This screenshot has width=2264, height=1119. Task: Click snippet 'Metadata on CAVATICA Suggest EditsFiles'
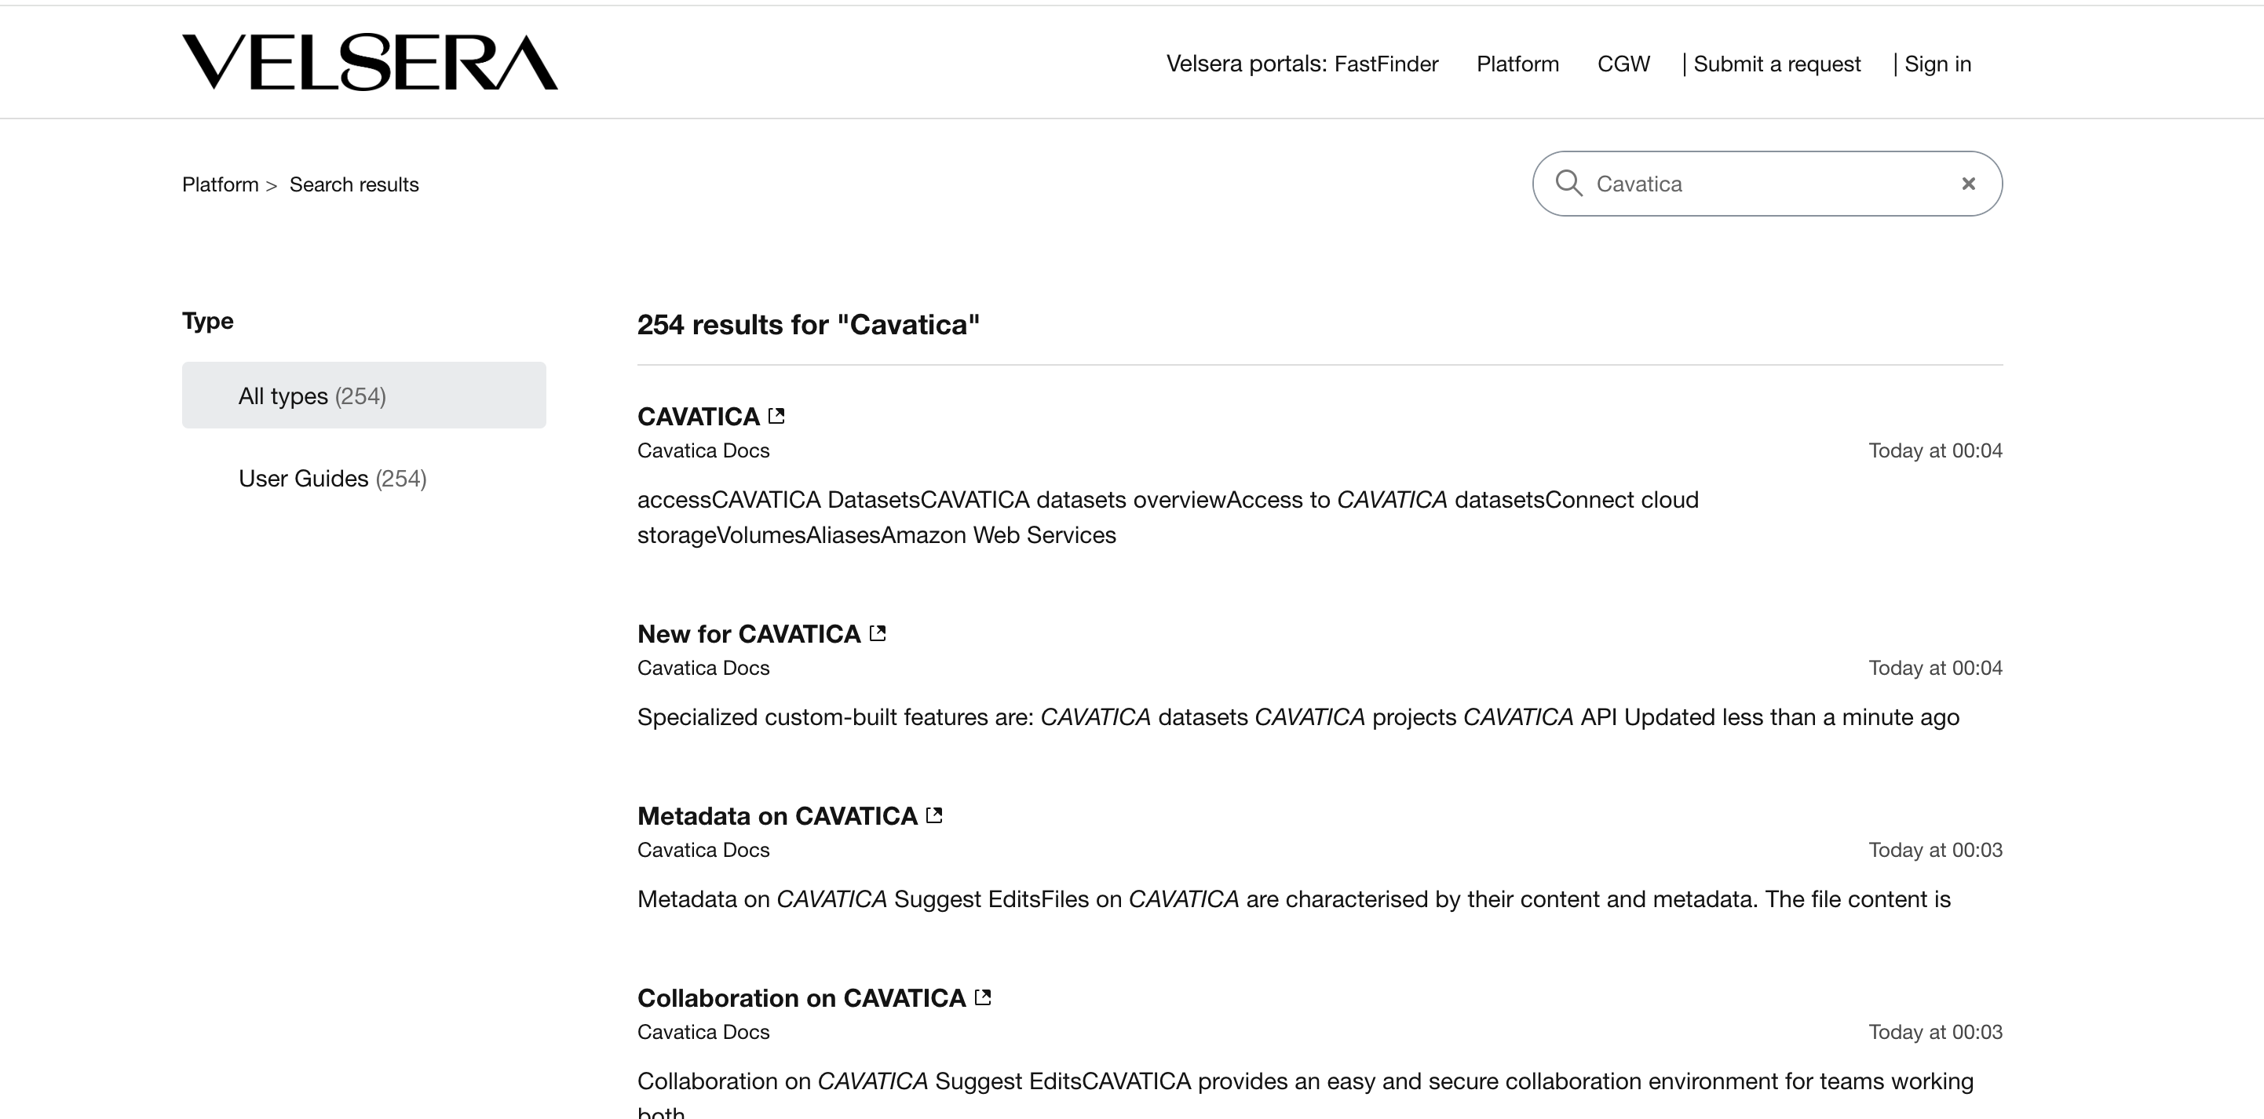click(1294, 898)
